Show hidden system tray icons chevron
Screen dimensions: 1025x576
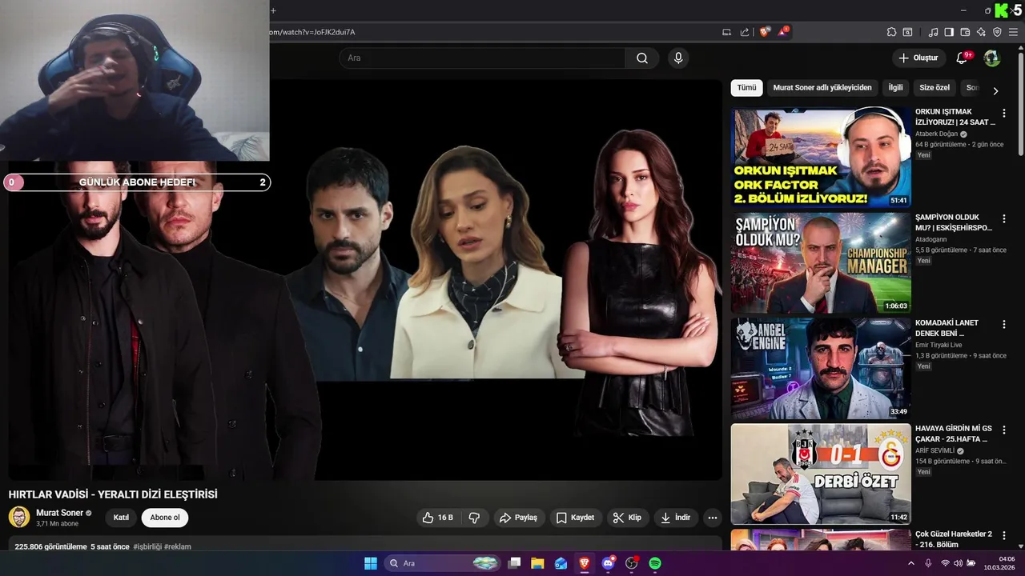(x=911, y=563)
